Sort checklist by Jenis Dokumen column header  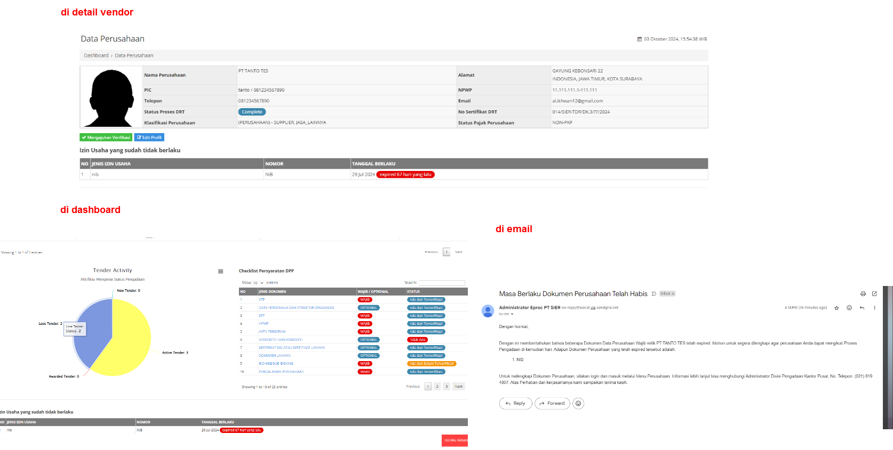click(307, 292)
